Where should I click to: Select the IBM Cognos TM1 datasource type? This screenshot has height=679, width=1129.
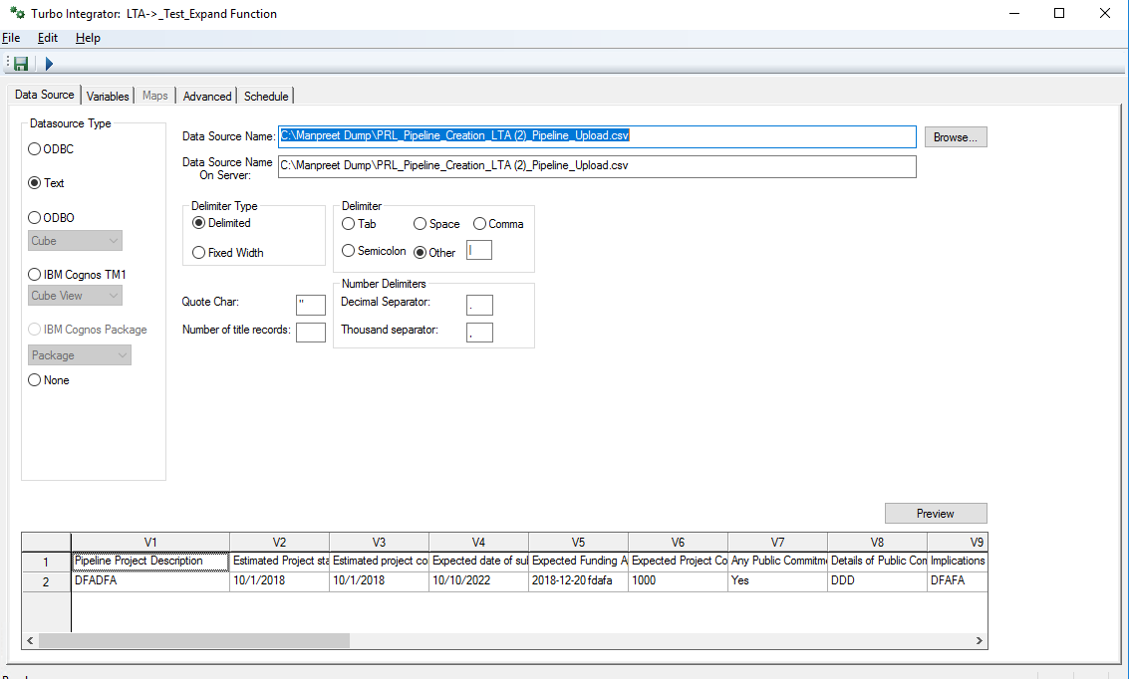(x=33, y=274)
